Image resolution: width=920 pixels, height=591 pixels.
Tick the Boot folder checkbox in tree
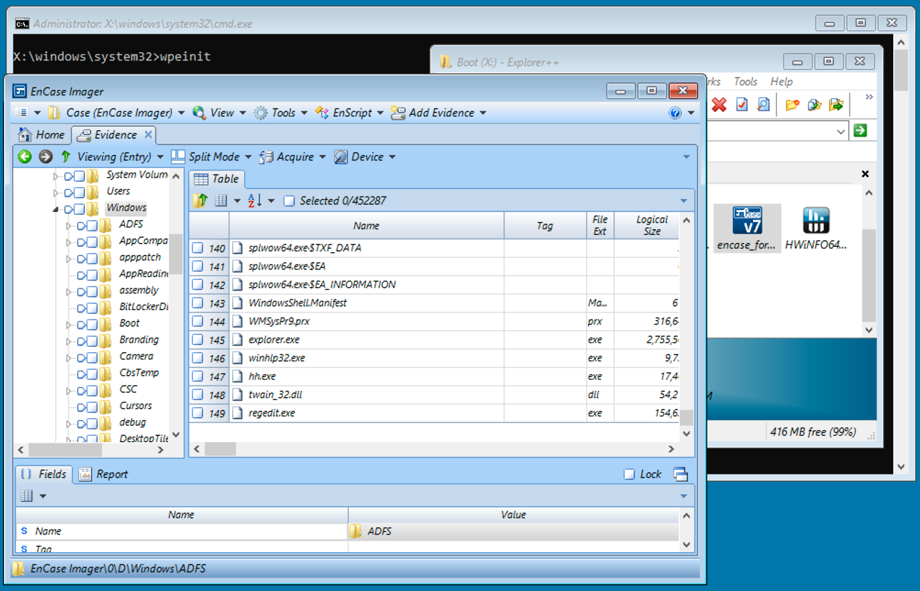(x=92, y=324)
